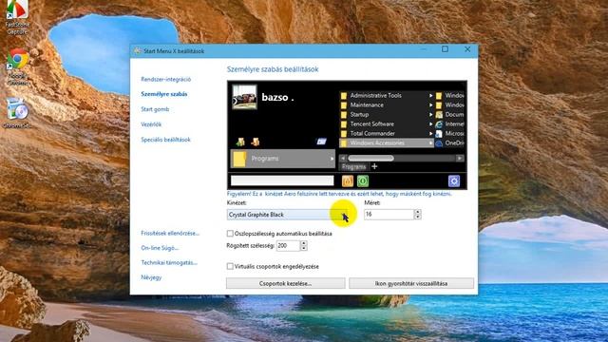The height and width of the screenshot is (342, 608).
Task: Open Névjegy link
Action: click(x=151, y=277)
